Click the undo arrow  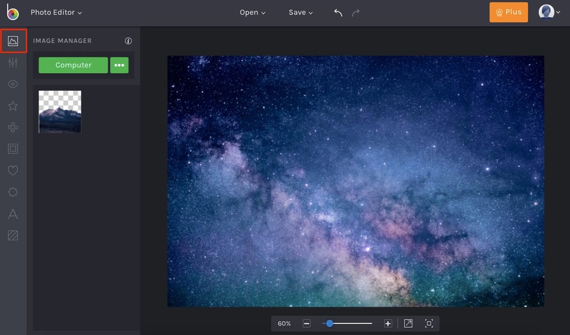coord(338,13)
